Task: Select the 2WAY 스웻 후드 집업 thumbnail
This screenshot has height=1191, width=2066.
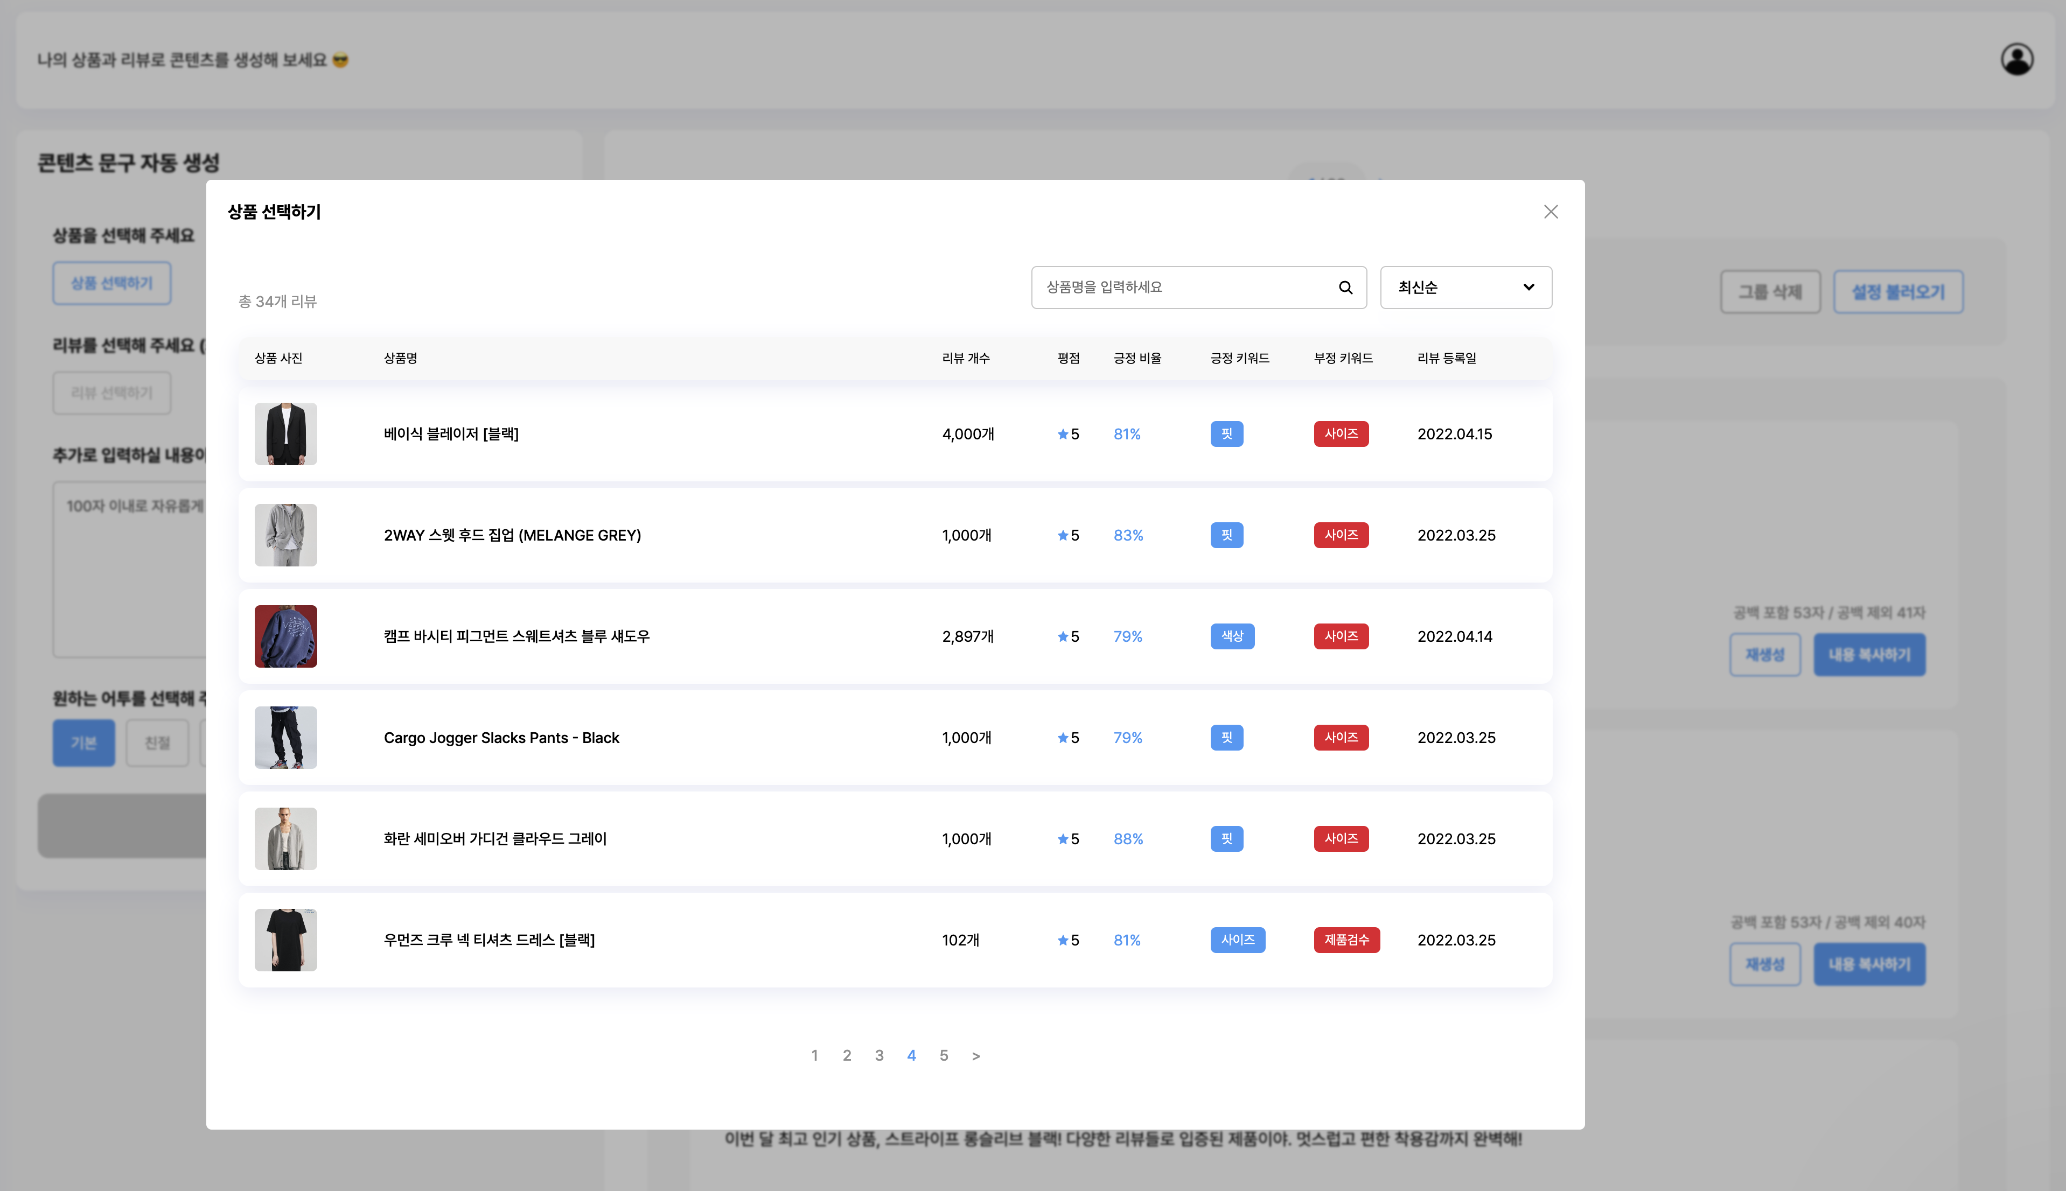Action: pyautogui.click(x=285, y=535)
